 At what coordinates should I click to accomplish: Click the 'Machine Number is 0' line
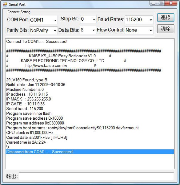click(x=25, y=89)
